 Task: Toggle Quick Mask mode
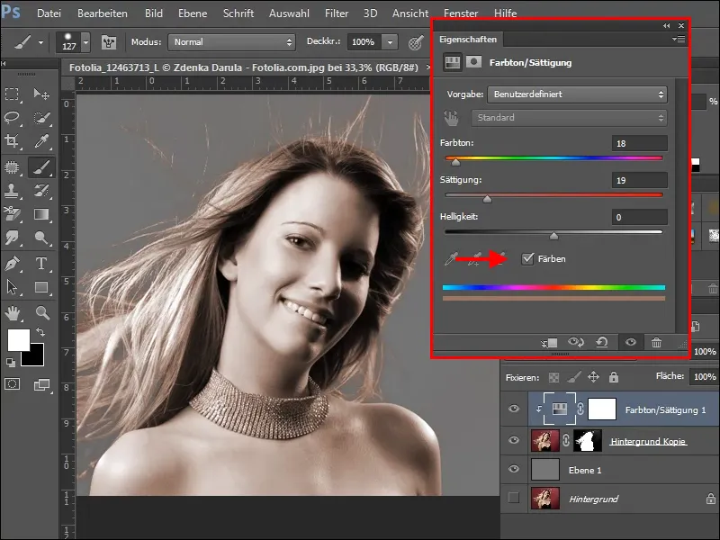[12, 384]
